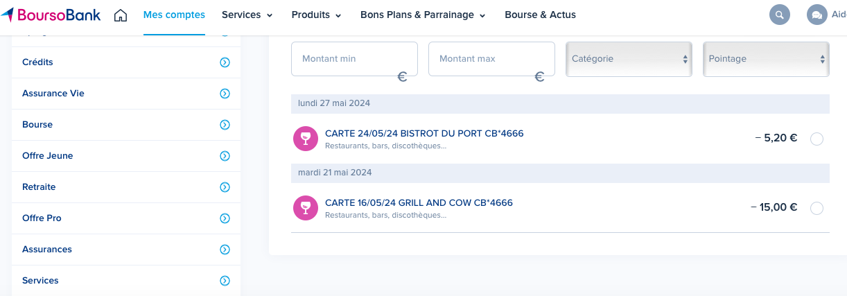Click the home icon beside the BoursoBank logo
The image size is (847, 296).
pos(121,15)
